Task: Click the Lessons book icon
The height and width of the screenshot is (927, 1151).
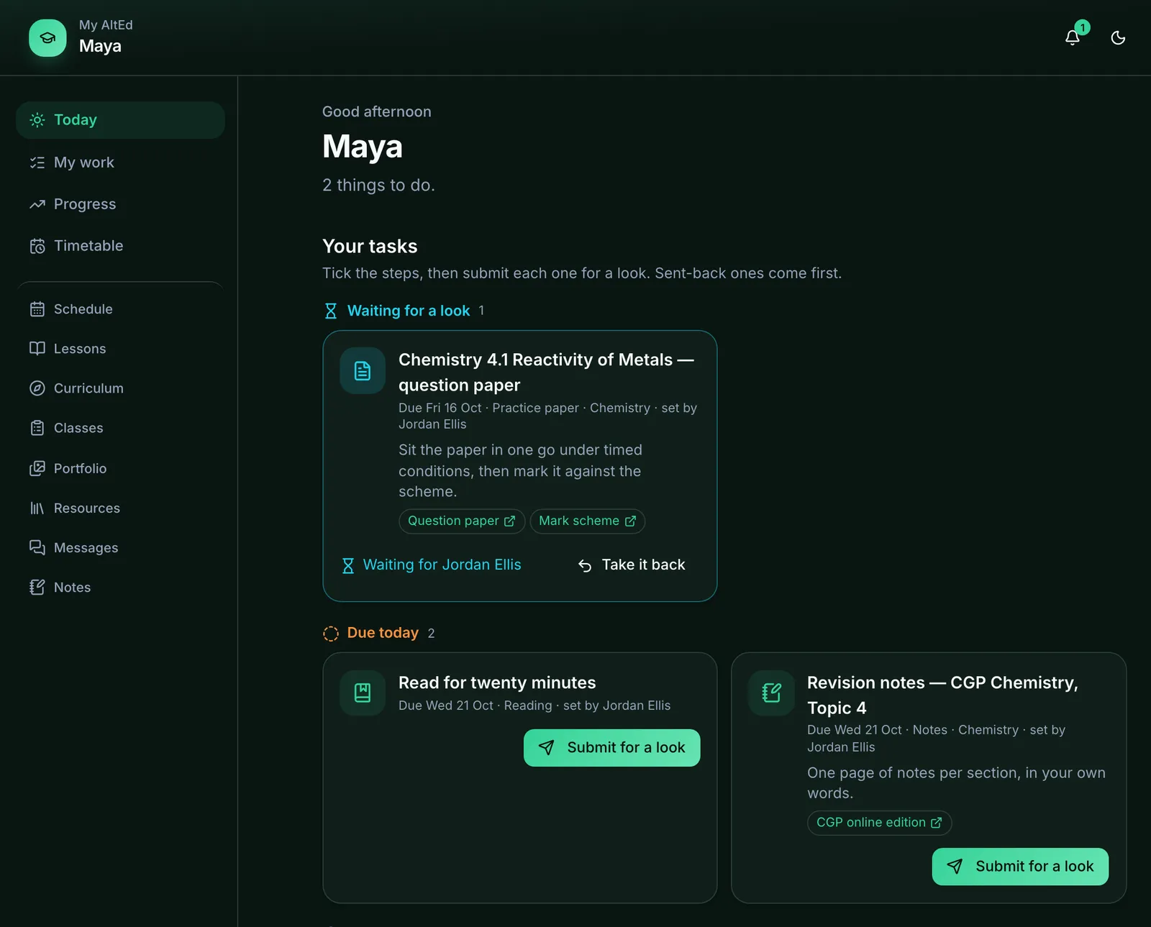Action: tap(37, 349)
